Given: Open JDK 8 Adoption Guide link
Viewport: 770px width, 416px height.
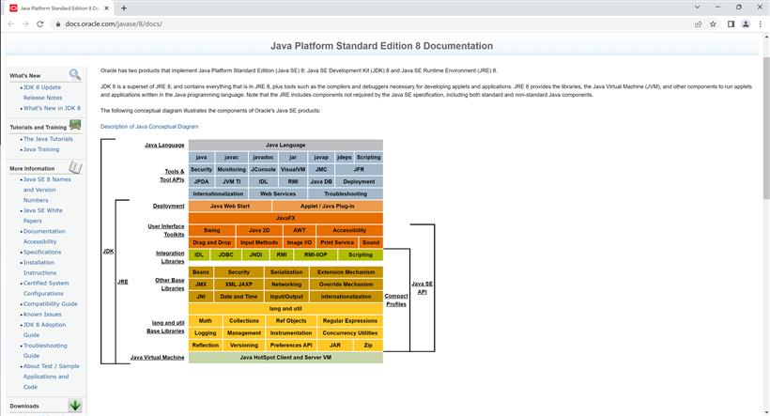Looking at the screenshot, I should tap(44, 330).
